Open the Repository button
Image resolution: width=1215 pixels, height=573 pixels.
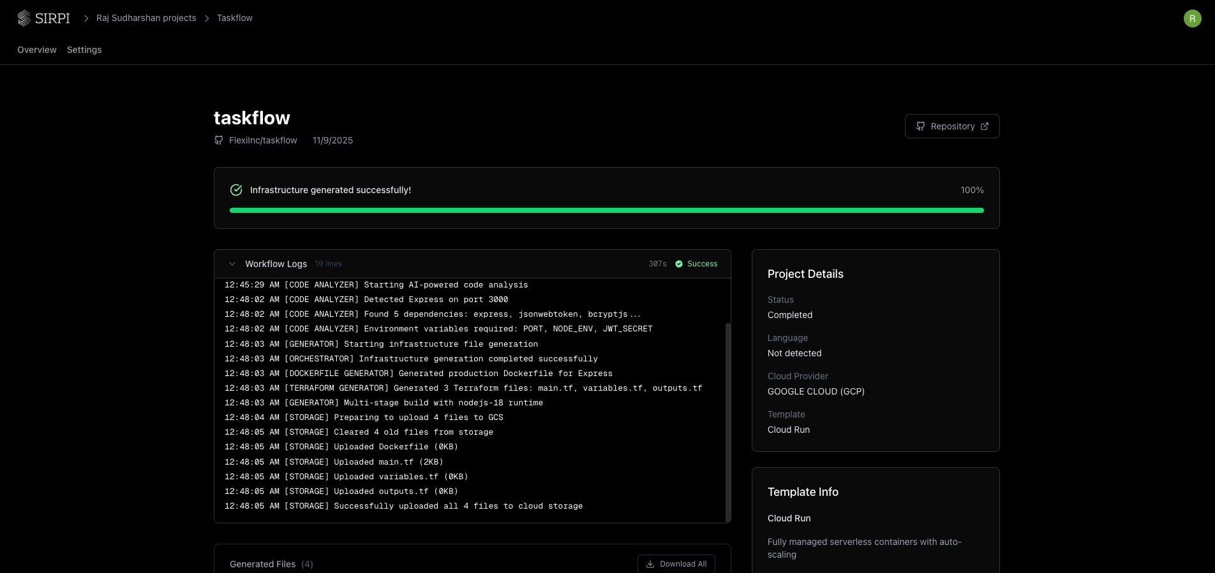coord(952,126)
